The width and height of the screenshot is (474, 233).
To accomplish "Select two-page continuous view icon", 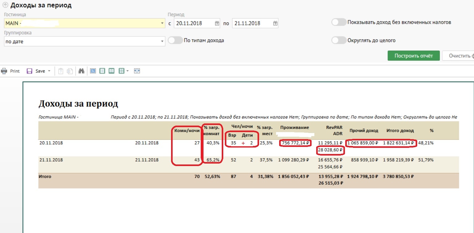I will click(111, 71).
